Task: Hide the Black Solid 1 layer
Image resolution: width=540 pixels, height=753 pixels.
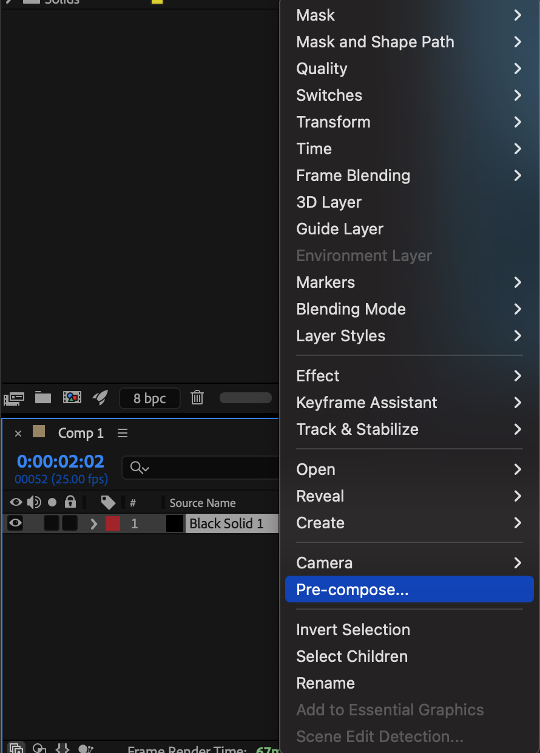Action: pyautogui.click(x=15, y=523)
